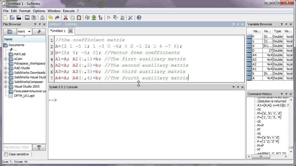Expand SolidWorks Downloads folder
This screenshot has width=296, height=166.
tap(6, 73)
